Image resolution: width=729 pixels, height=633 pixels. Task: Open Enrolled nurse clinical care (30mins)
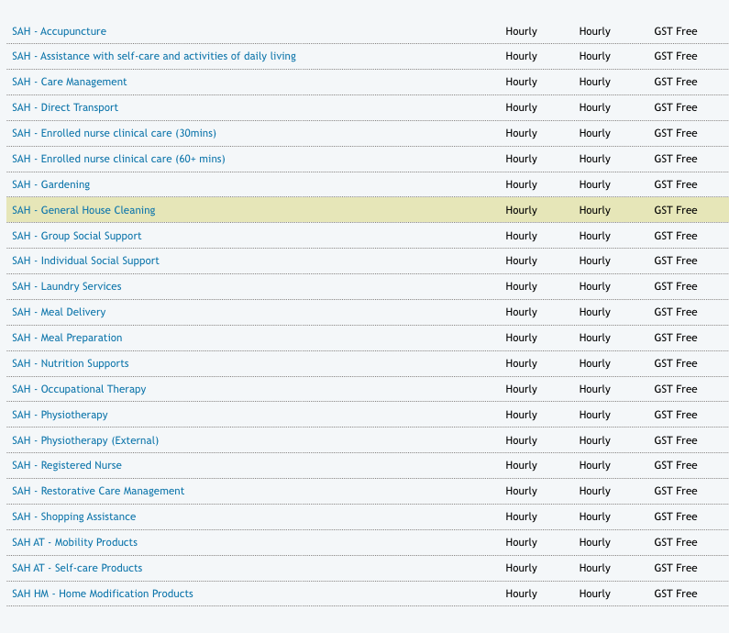(114, 133)
